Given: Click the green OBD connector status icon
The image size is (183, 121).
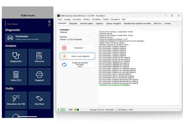Looking at the screenshot, I should (x=63, y=110).
